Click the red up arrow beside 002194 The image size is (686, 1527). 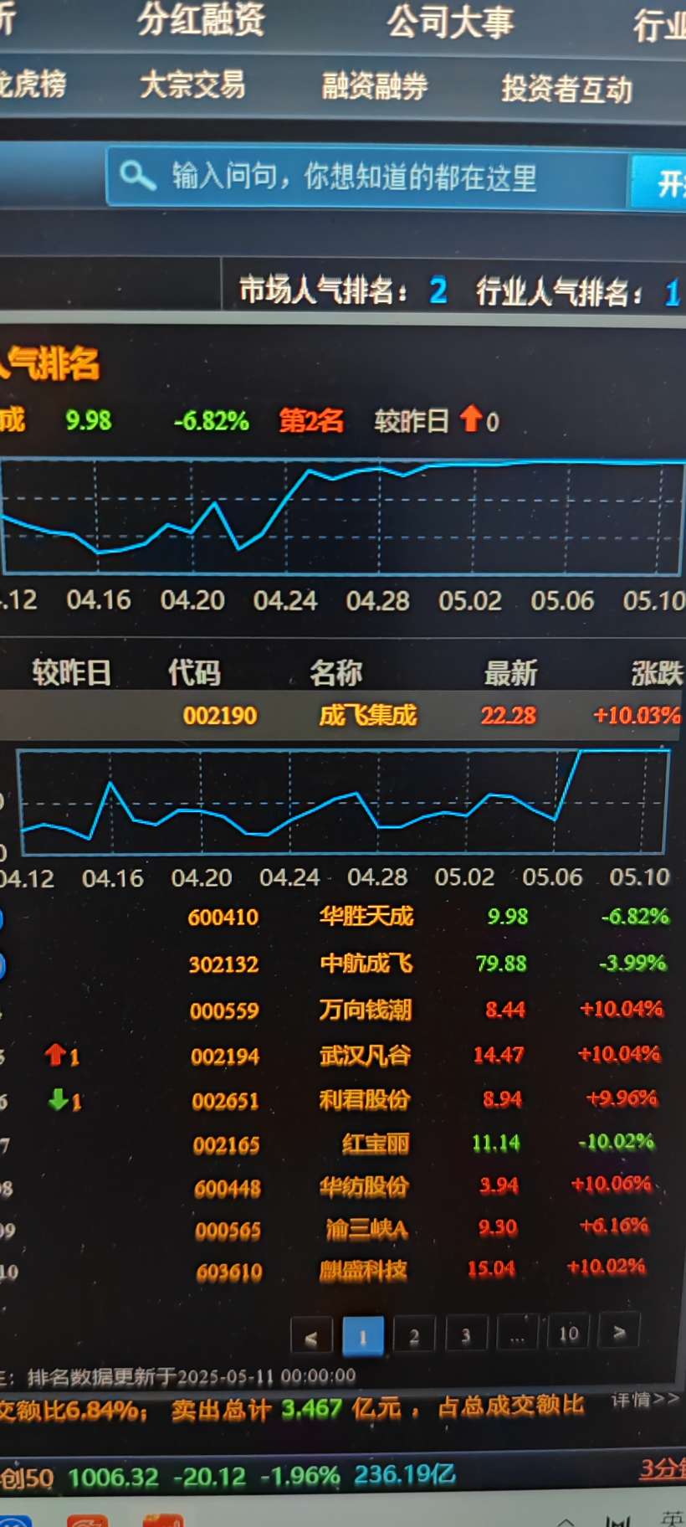point(55,1055)
